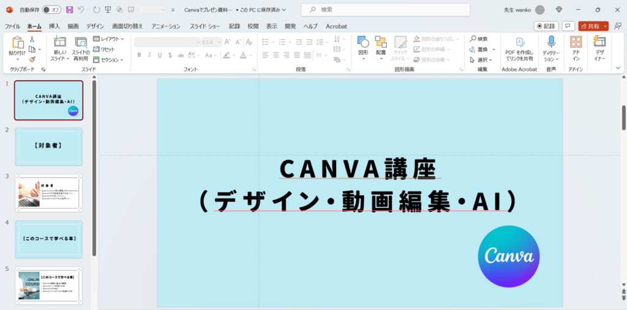Click the Paste (貼り付け) clipboard icon
Image resolution: width=627 pixels, height=310 pixels.
(x=17, y=44)
